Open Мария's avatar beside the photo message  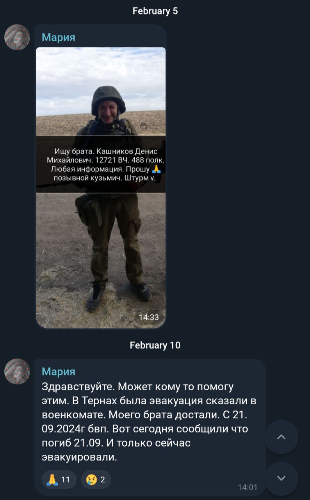(x=17, y=37)
